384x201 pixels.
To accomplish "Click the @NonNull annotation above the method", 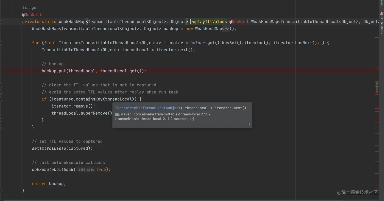I will point(32,15).
